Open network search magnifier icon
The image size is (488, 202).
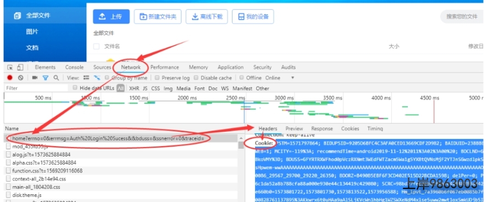click(56, 78)
